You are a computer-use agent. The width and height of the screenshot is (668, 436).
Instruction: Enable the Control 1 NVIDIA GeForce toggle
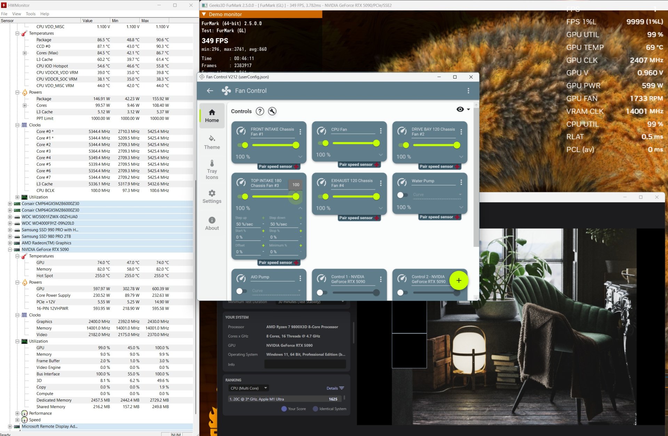(322, 293)
